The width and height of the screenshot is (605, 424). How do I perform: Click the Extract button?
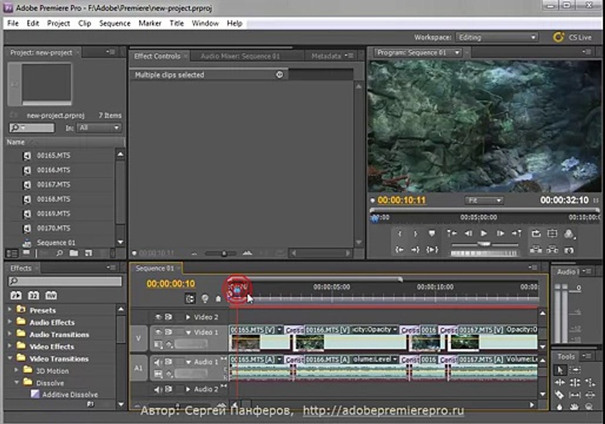pyautogui.click(x=552, y=250)
